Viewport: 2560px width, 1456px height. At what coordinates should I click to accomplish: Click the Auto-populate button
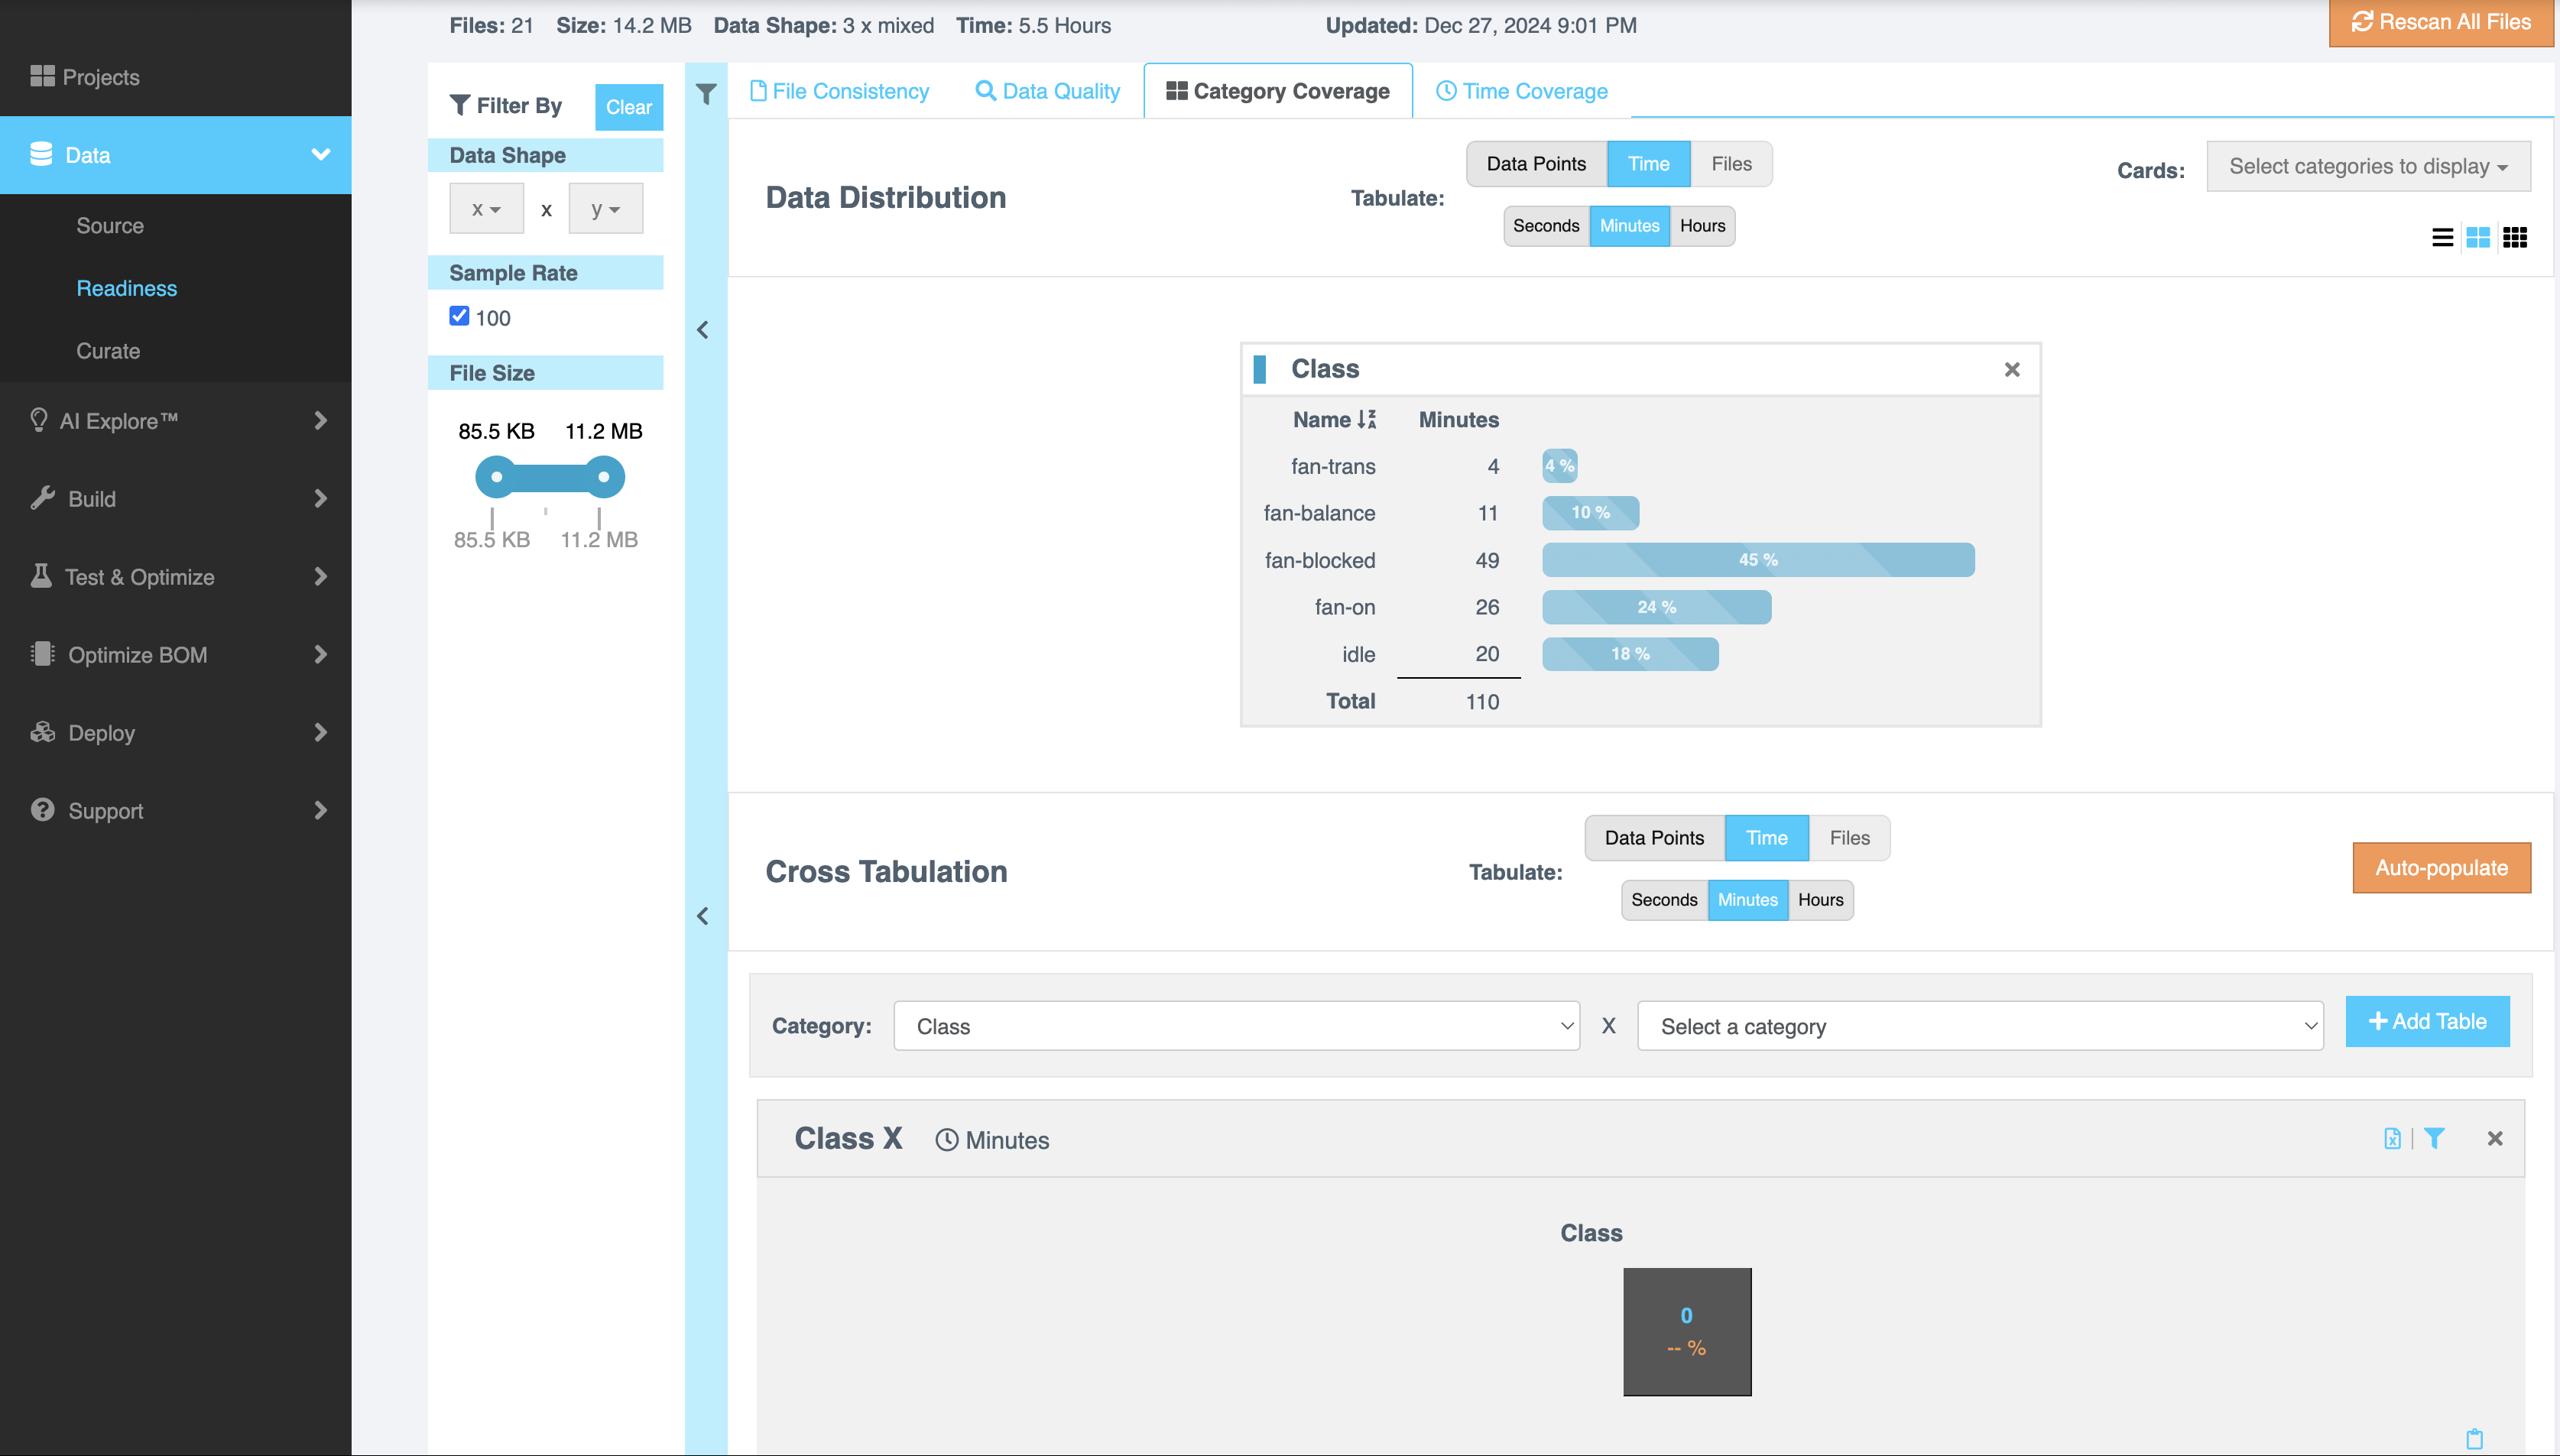click(2441, 868)
